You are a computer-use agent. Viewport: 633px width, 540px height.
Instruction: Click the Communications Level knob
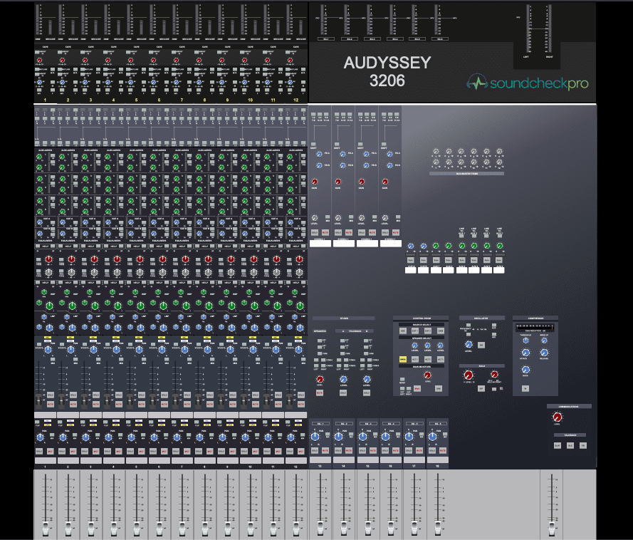click(x=557, y=417)
